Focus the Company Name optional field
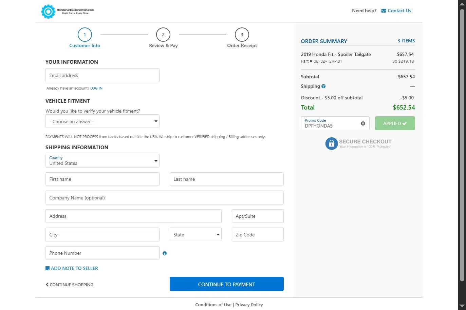466x310 pixels. point(165,198)
